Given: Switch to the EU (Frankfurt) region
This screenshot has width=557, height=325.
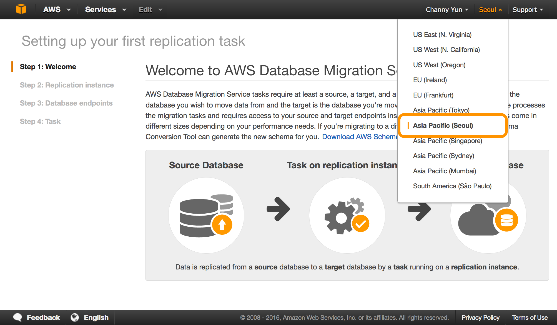Looking at the screenshot, I should [433, 95].
